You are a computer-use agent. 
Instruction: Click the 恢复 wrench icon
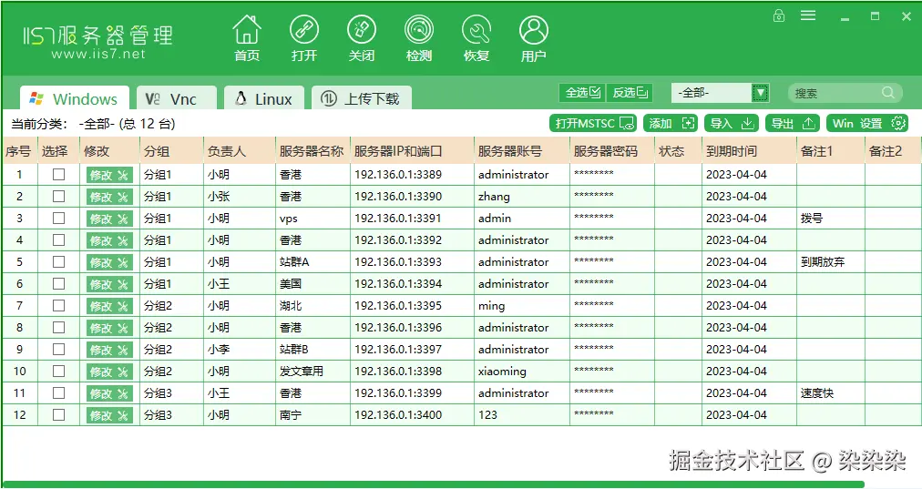pos(476,39)
